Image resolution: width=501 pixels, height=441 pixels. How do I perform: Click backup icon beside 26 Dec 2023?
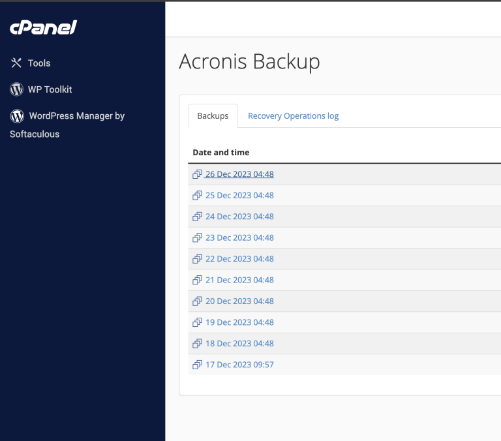coord(197,174)
